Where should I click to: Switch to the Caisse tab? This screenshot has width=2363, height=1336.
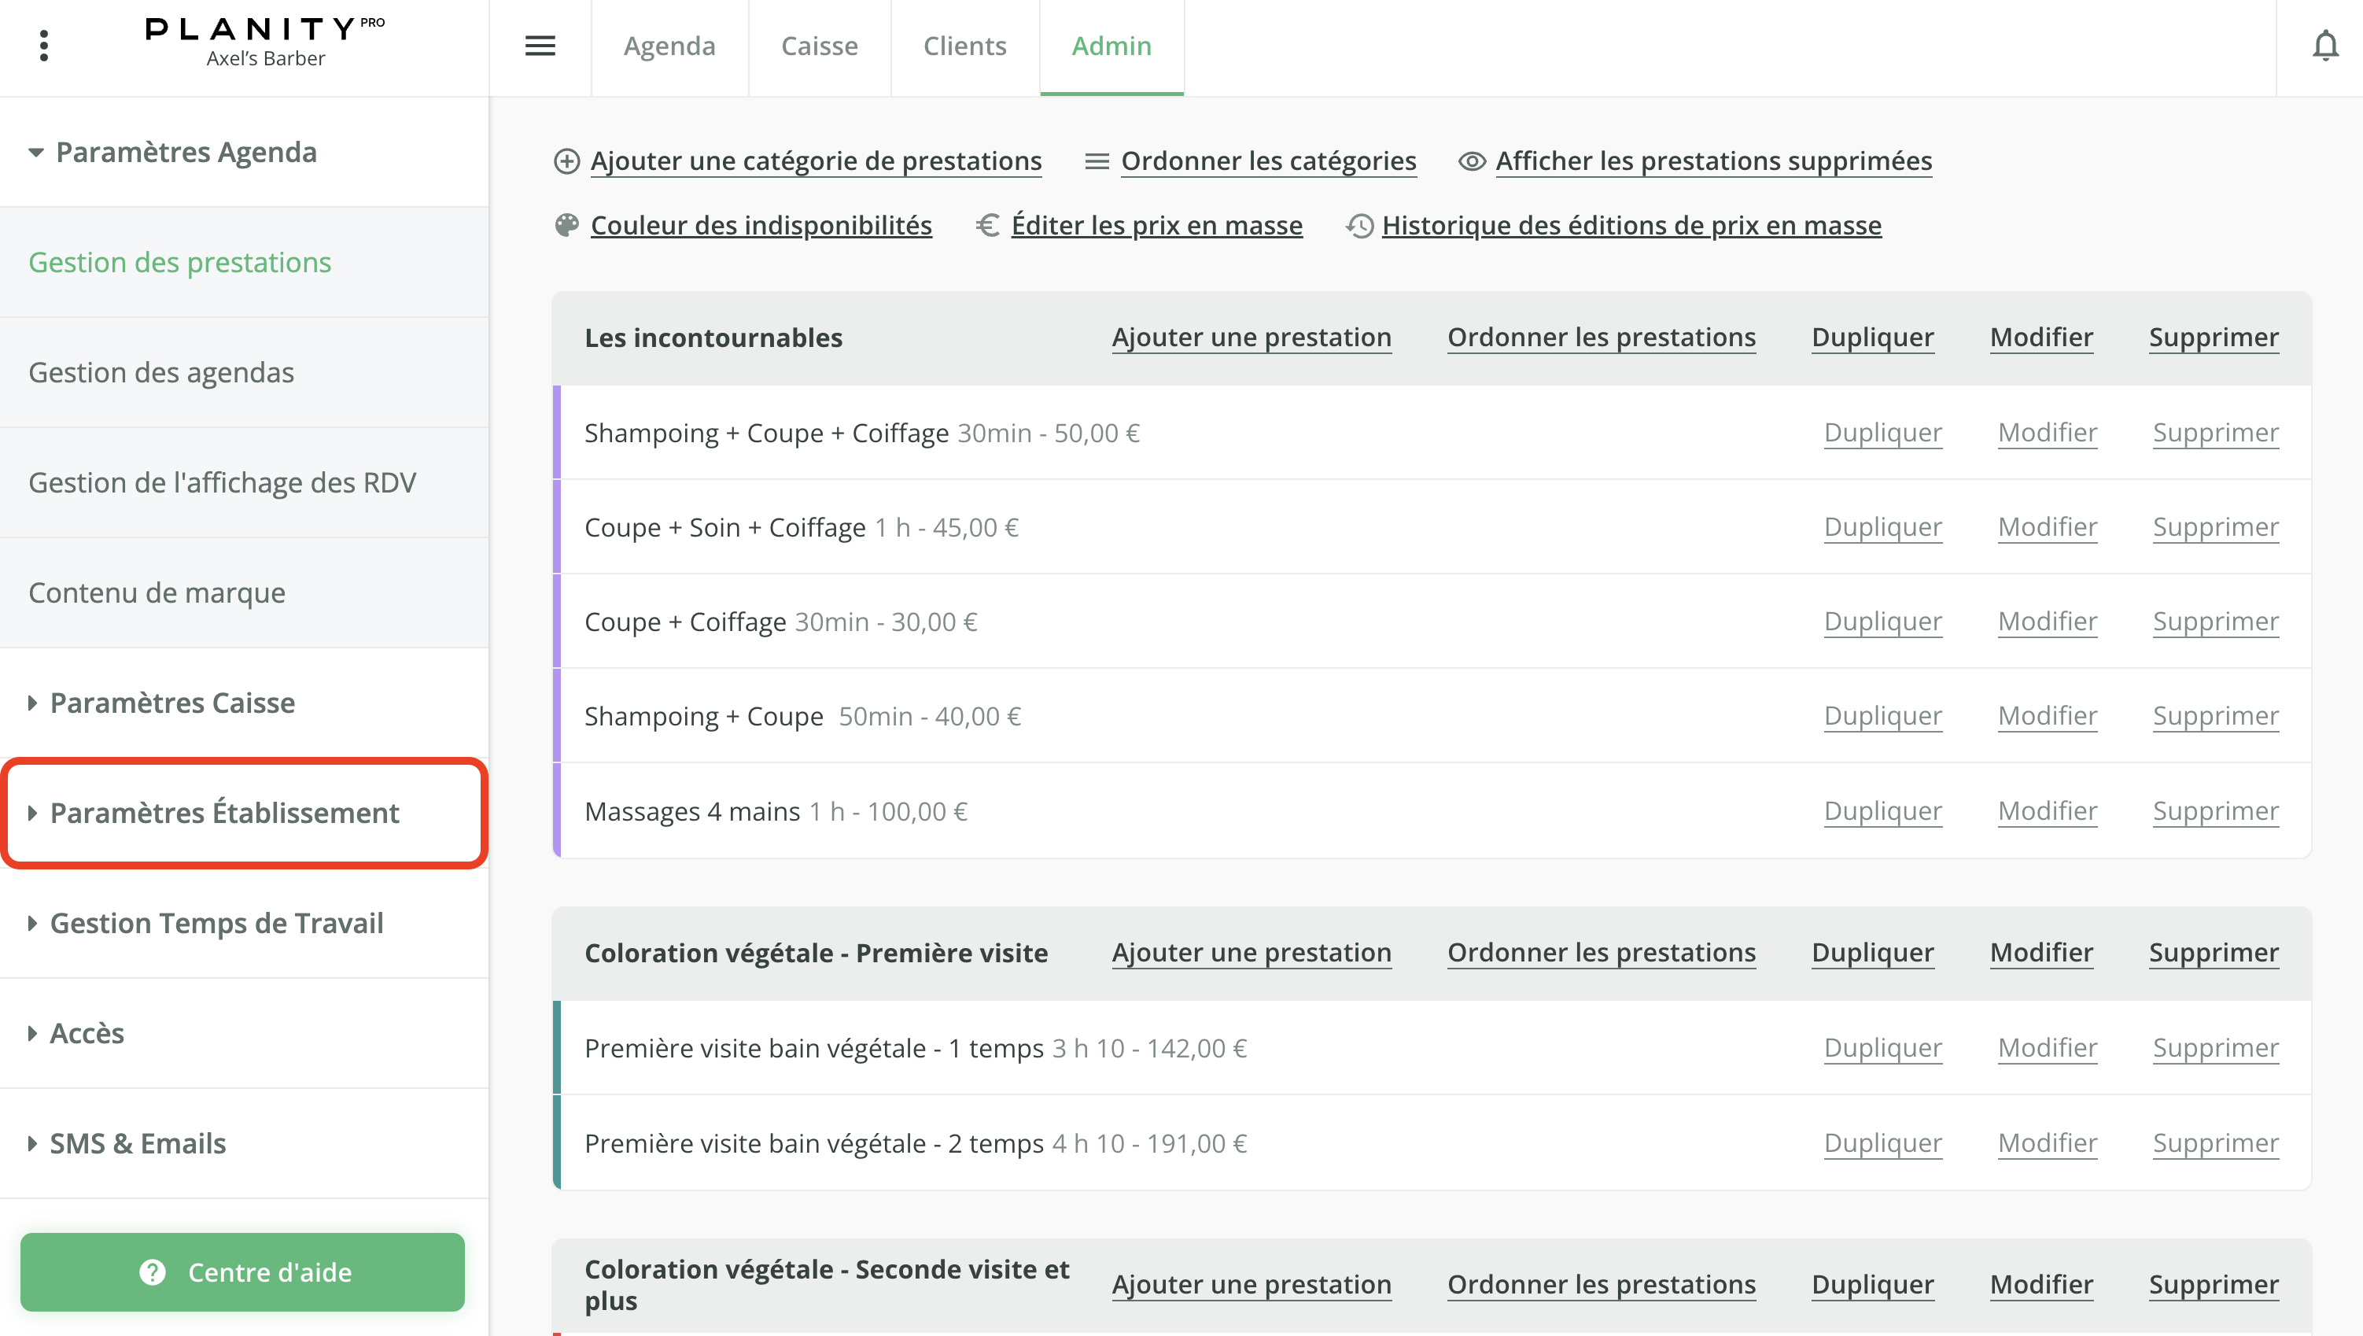tap(819, 45)
